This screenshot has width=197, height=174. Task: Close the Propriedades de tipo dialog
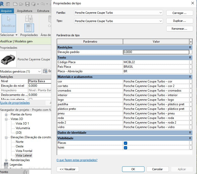(193, 3)
